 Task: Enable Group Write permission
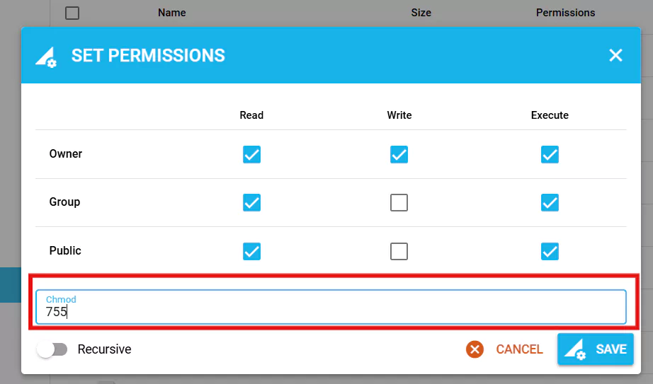point(399,203)
